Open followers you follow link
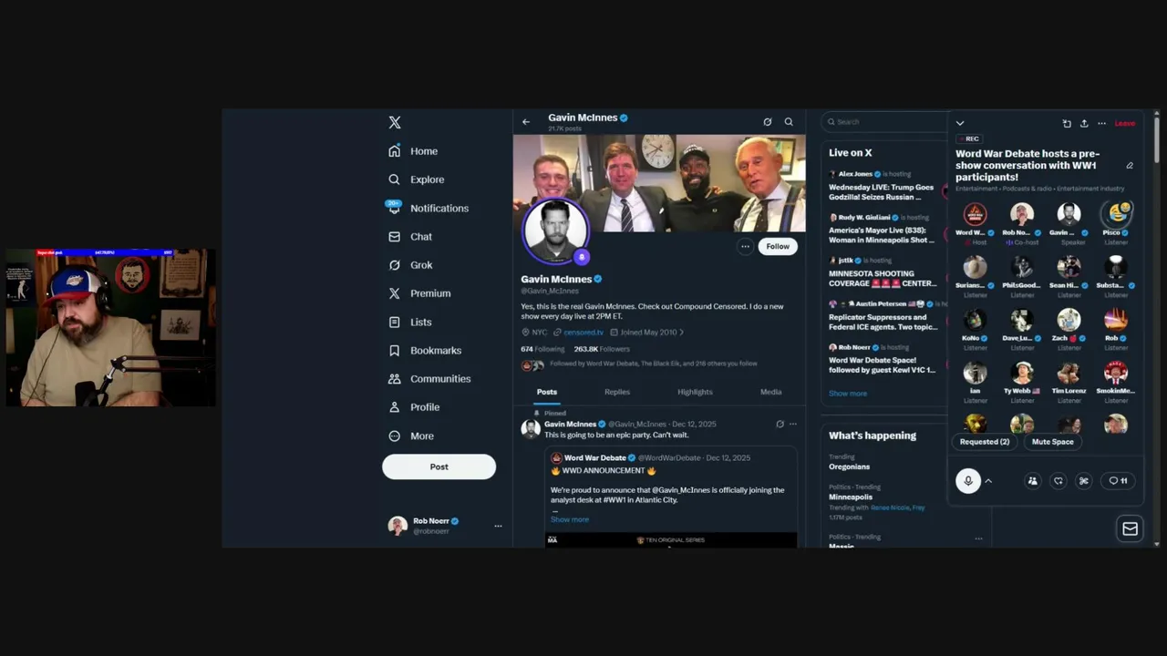 tap(653, 364)
